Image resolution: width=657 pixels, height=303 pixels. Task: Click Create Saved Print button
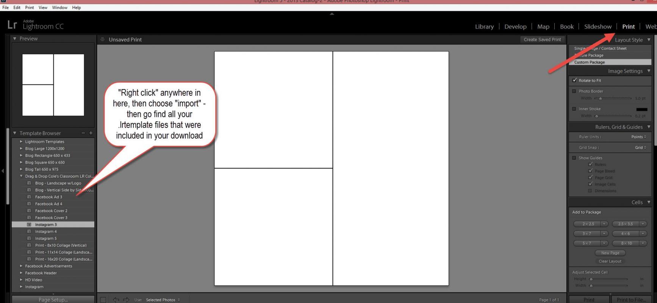point(542,39)
